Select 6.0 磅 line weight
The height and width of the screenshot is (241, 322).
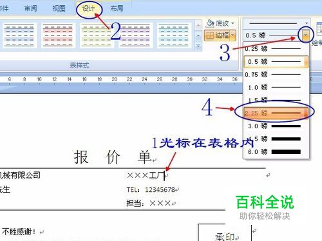pos(276,152)
